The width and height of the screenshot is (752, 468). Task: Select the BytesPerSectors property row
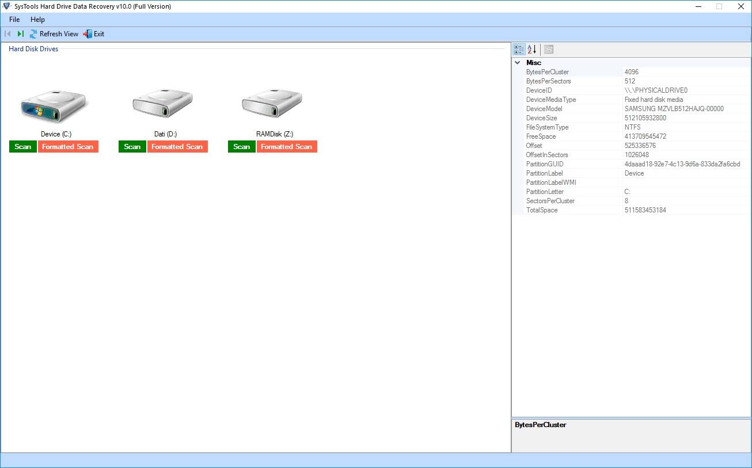[632, 81]
